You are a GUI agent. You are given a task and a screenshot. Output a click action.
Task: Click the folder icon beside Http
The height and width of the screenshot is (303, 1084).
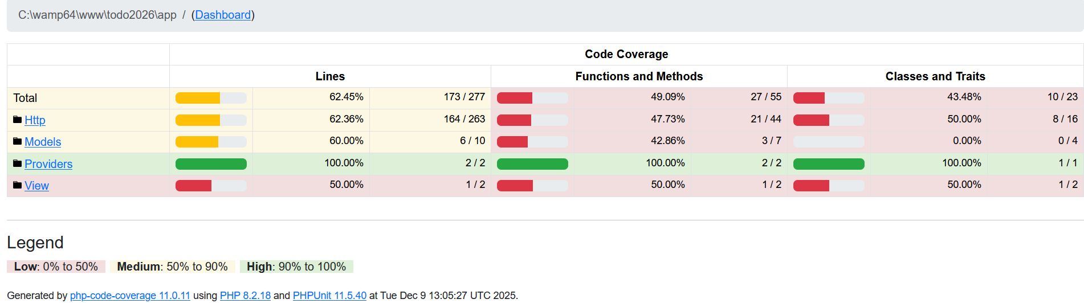click(x=17, y=120)
